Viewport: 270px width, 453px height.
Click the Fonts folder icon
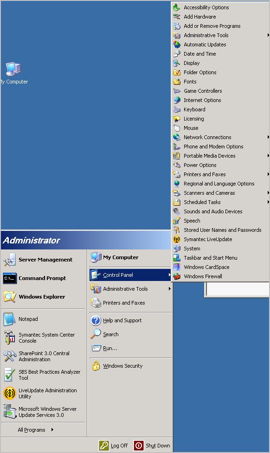pos(177,82)
